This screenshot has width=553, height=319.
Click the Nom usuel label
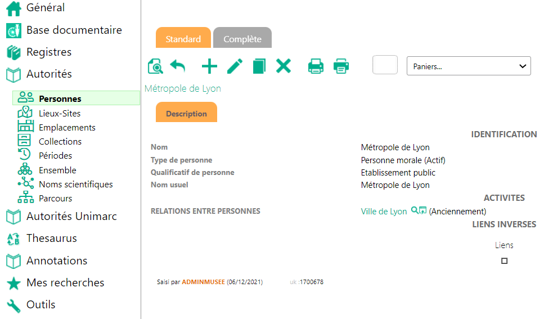[x=169, y=185]
